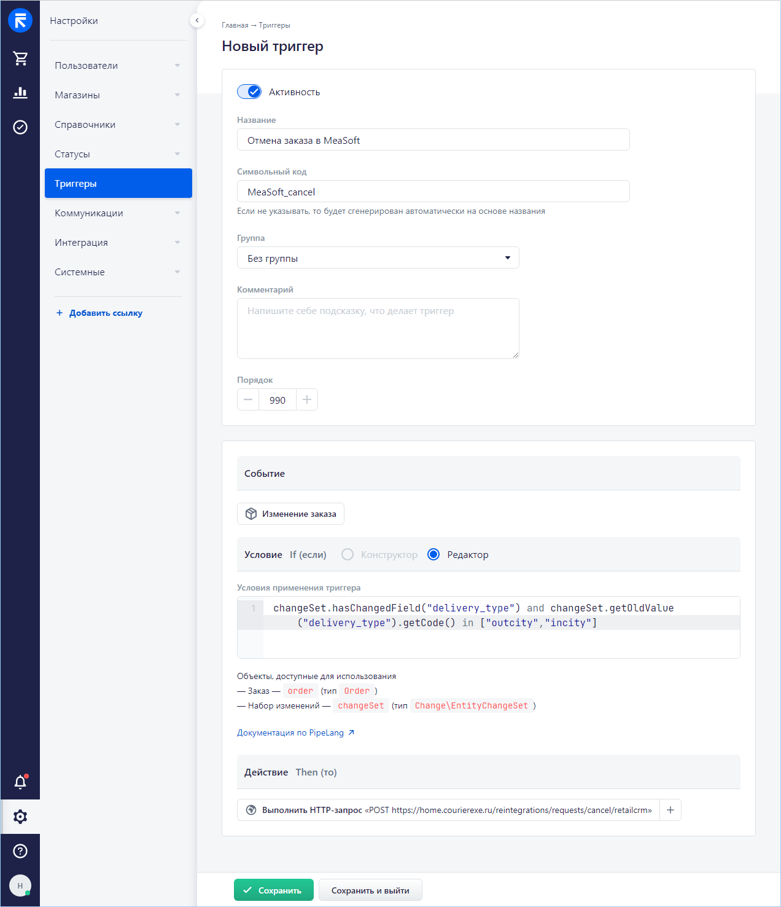The height and width of the screenshot is (907, 781).
Task: Expand the Статусы menu section
Action: coord(119,154)
